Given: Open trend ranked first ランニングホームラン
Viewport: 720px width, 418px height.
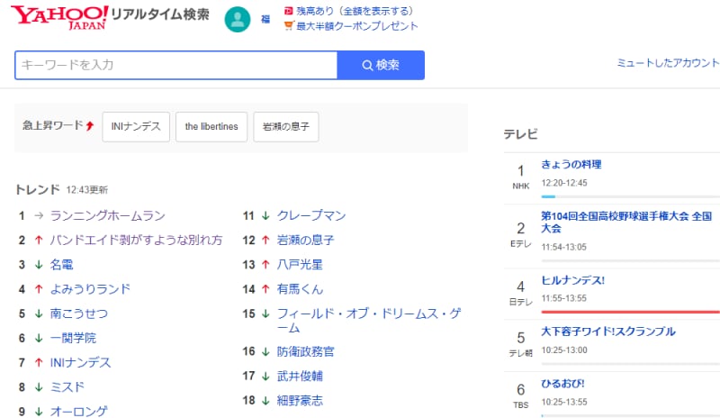Looking at the screenshot, I should tap(108, 215).
